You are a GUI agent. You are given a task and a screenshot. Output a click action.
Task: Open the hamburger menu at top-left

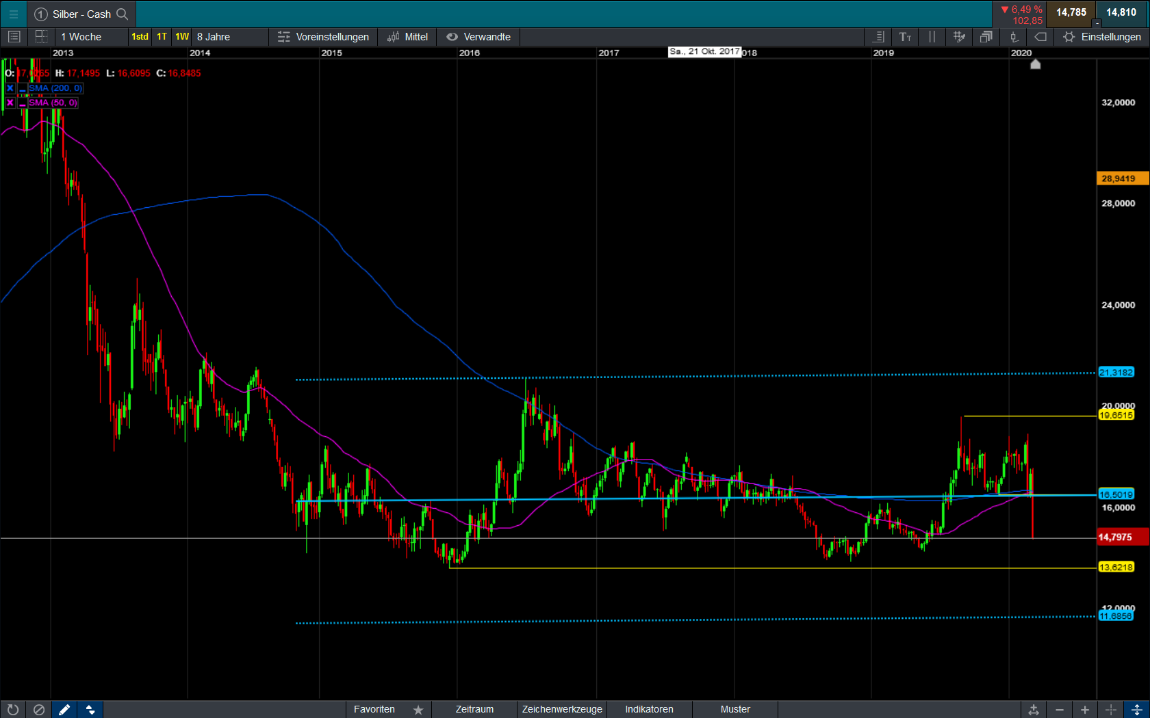tap(13, 14)
